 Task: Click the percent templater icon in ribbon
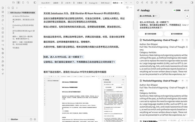point(3,45)
